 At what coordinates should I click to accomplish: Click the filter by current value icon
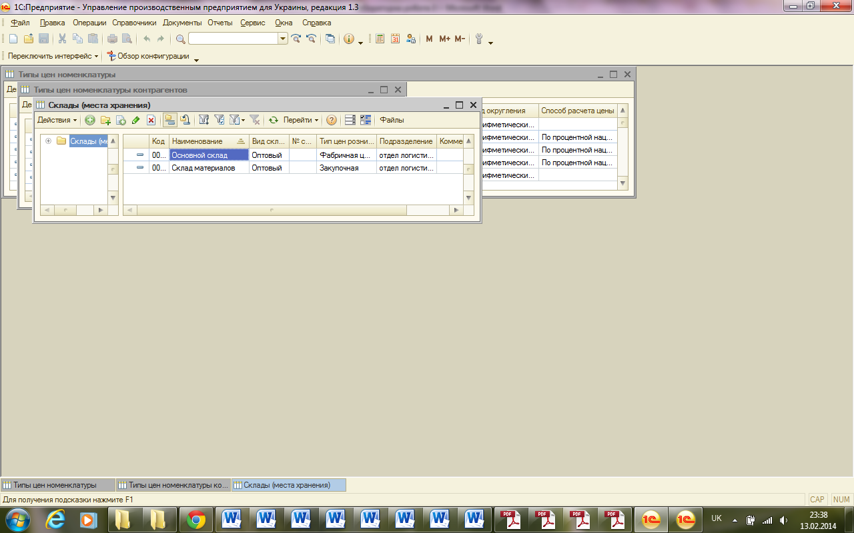pos(219,120)
